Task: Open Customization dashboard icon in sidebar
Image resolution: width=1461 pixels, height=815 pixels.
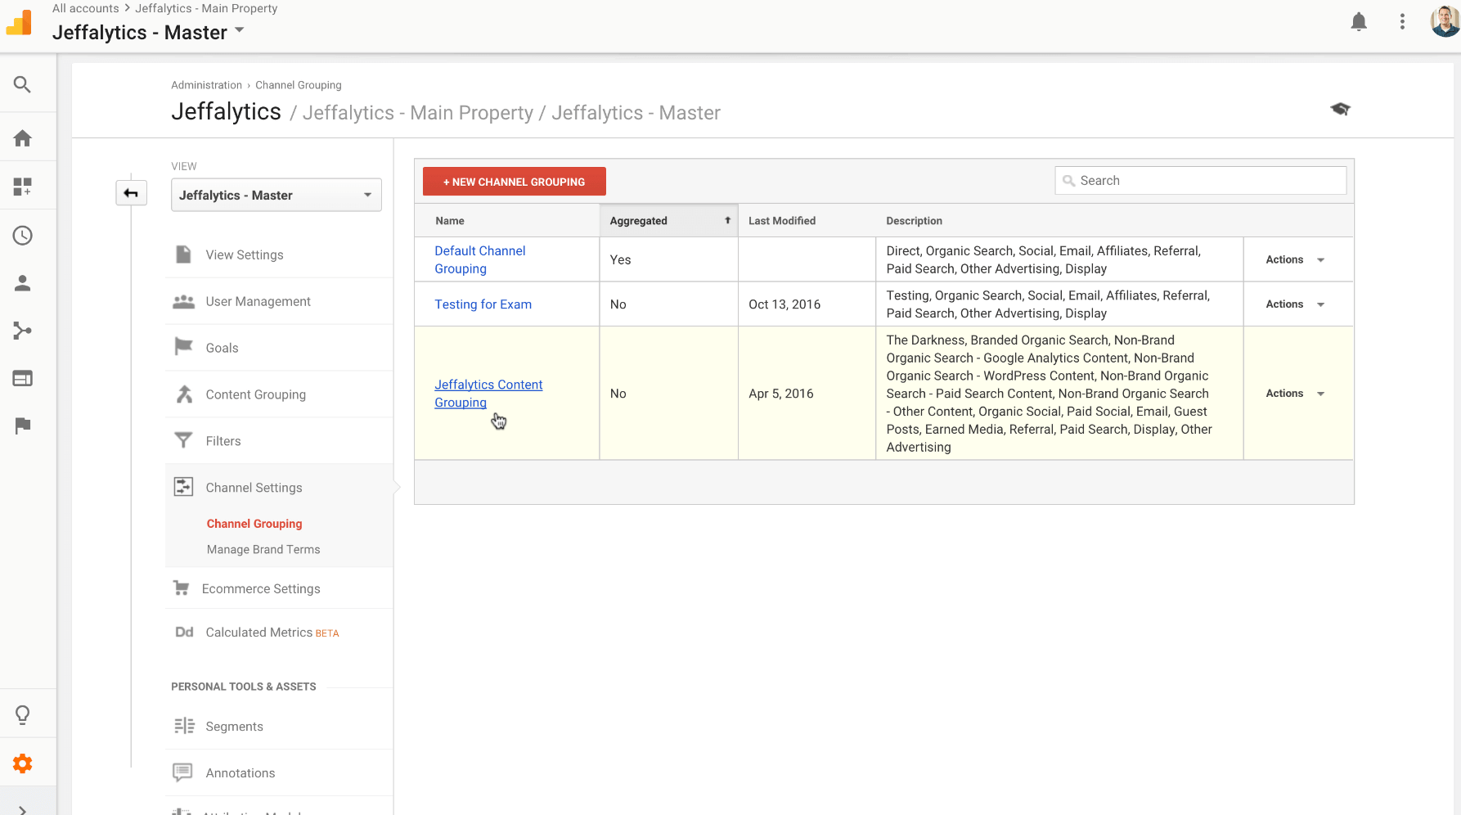Action: [23, 187]
